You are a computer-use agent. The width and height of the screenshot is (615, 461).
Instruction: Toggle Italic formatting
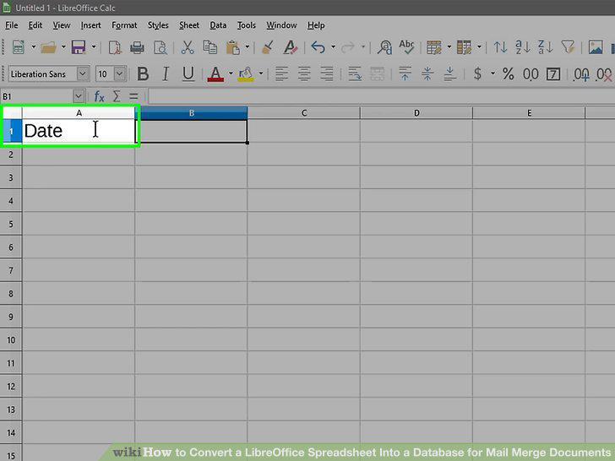(166, 74)
